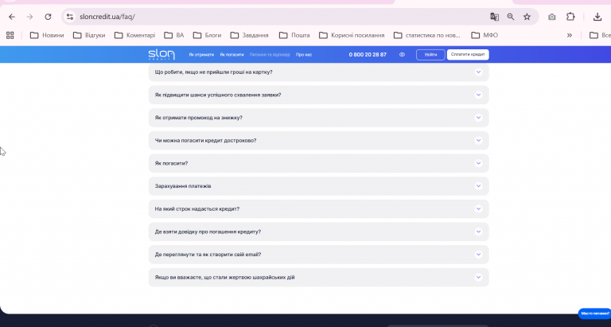The image size is (611, 327).
Task: Click text 'Як отримати промокод на знижку?'
Action: [198, 118]
